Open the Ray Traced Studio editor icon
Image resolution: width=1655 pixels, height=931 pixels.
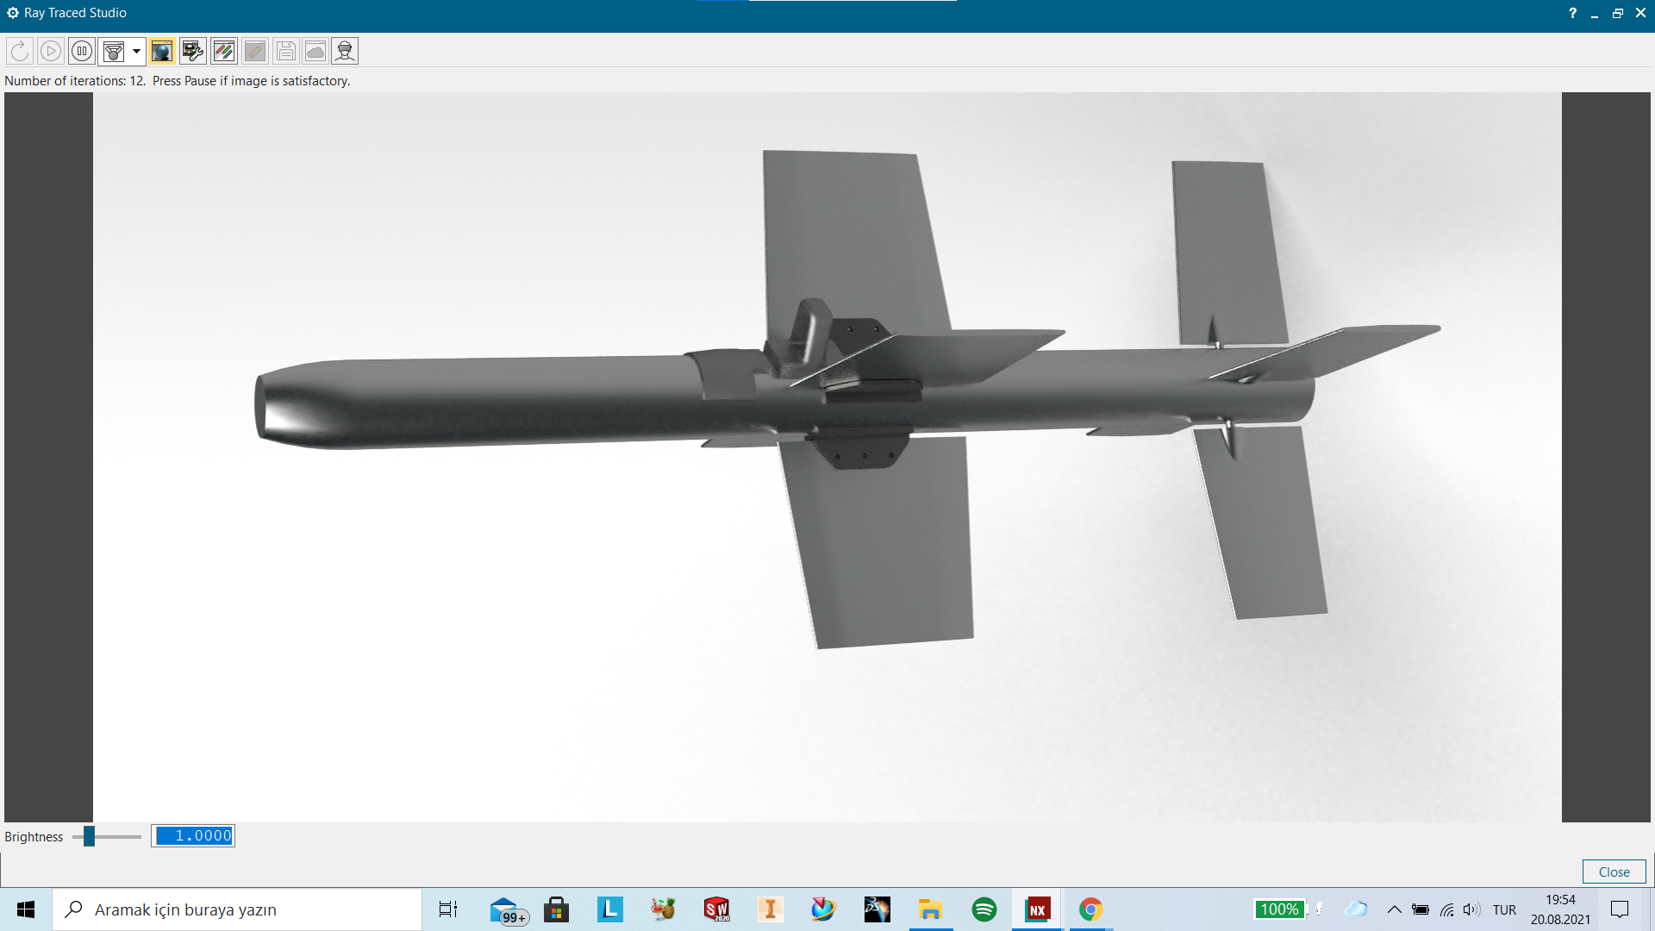193,52
